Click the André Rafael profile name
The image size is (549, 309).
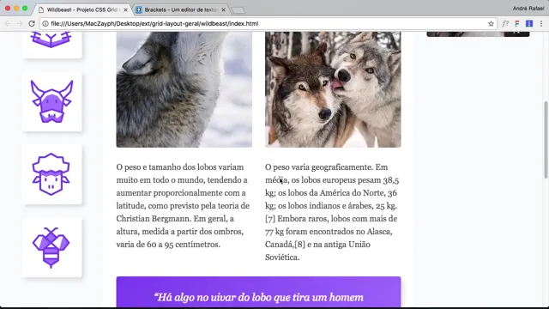tap(528, 9)
